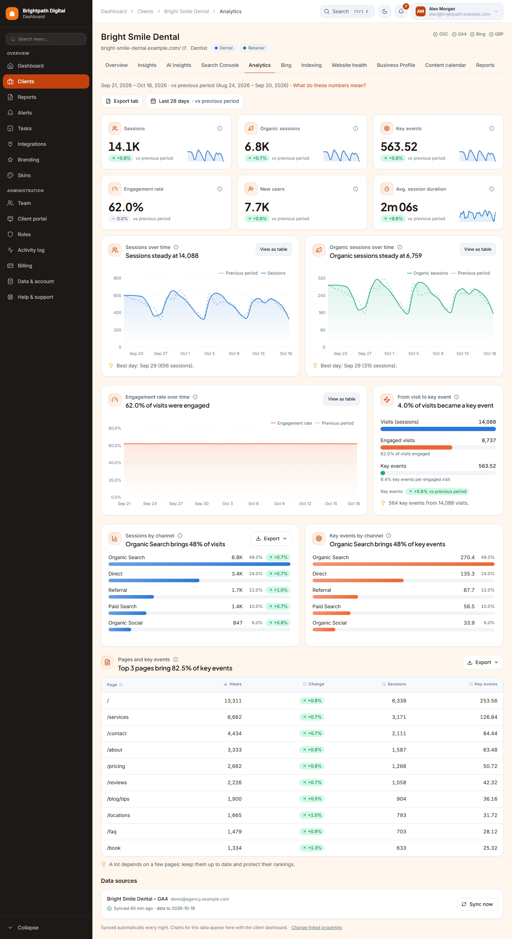The height and width of the screenshot is (939, 512).
Task: Open Content calendar tab
Action: [x=445, y=65]
